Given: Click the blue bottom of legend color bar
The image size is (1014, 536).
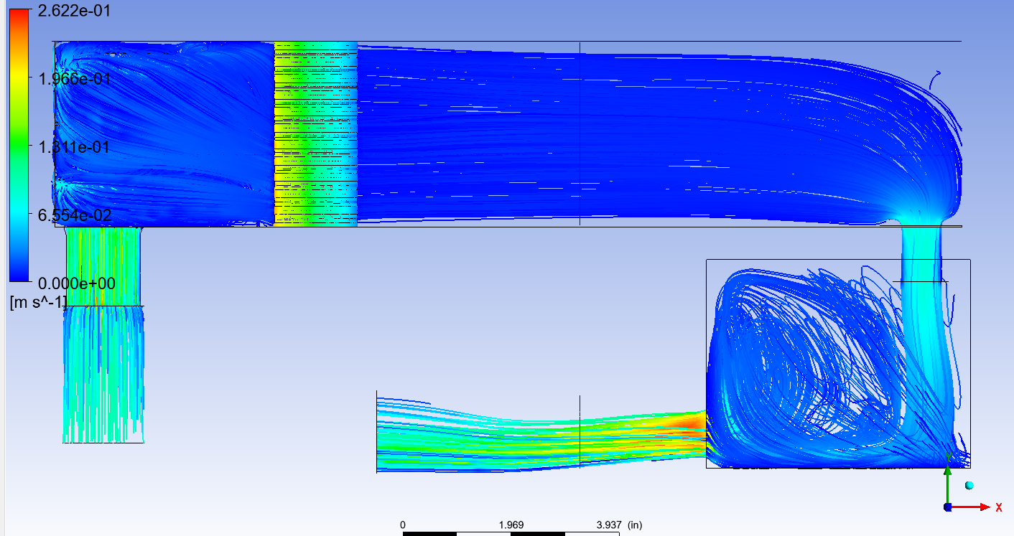Looking at the screenshot, I should click(x=19, y=273).
